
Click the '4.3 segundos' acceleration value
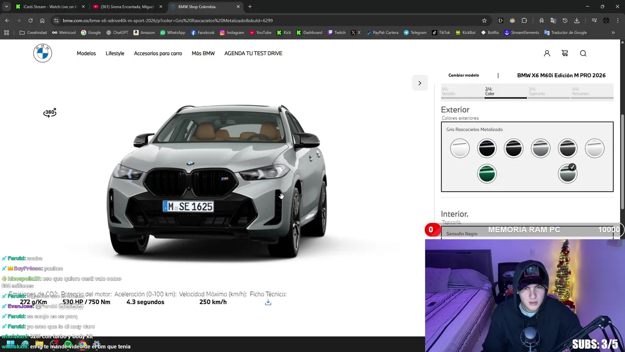(146, 302)
